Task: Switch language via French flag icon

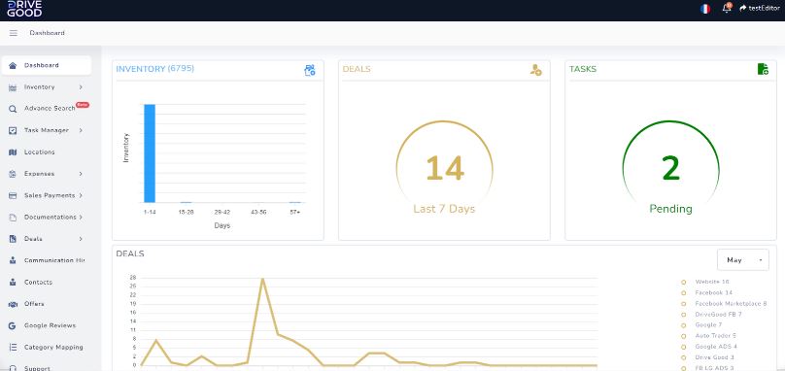Action: pos(705,9)
